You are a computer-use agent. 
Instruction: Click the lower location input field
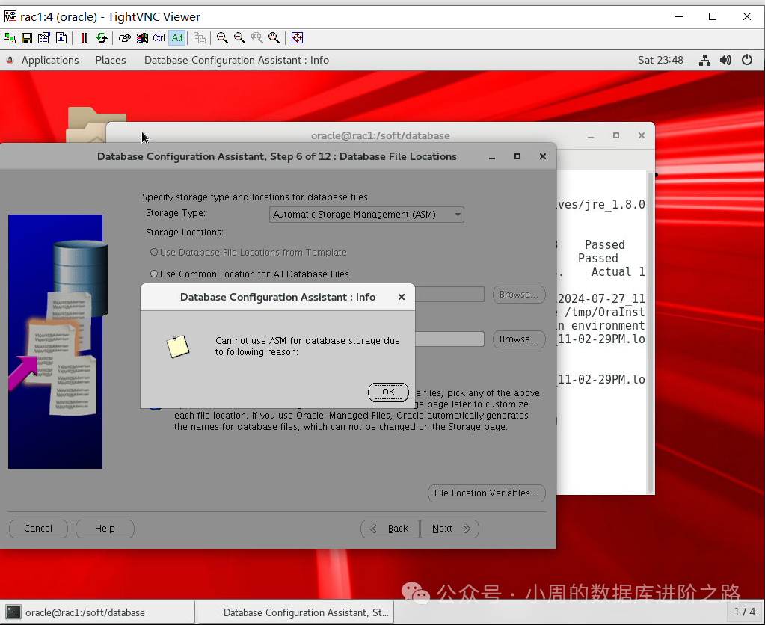coord(449,339)
